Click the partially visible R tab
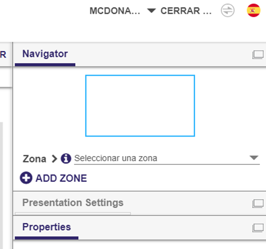The height and width of the screenshot is (249, 266). point(3,55)
